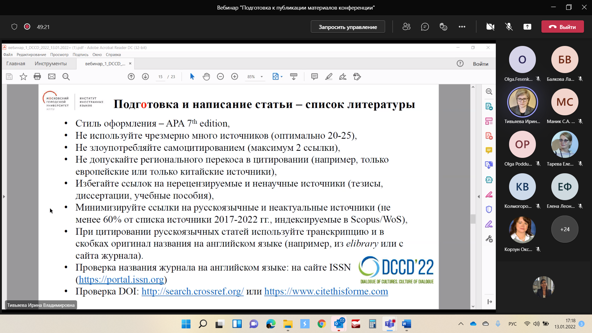Unmute the microphone in Teams
The image size is (592, 333).
509,27
